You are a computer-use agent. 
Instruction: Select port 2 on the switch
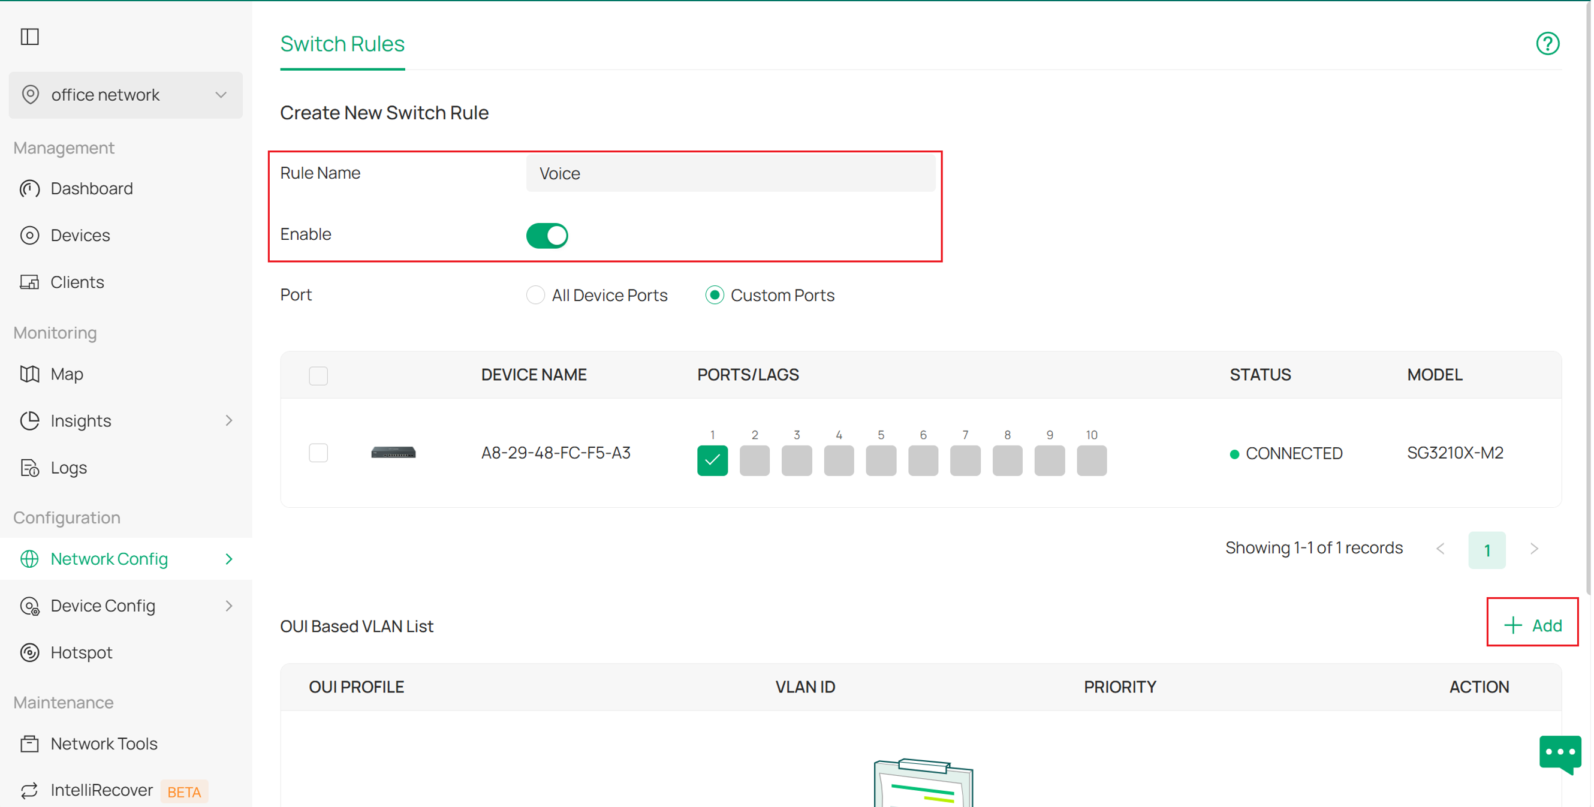click(754, 460)
